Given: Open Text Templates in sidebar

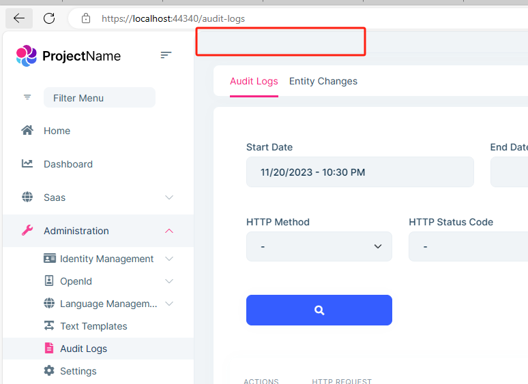Looking at the screenshot, I should coord(93,326).
